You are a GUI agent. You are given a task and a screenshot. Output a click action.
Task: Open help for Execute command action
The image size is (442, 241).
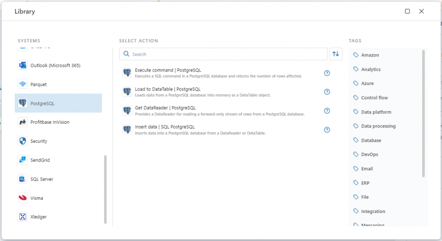click(327, 73)
